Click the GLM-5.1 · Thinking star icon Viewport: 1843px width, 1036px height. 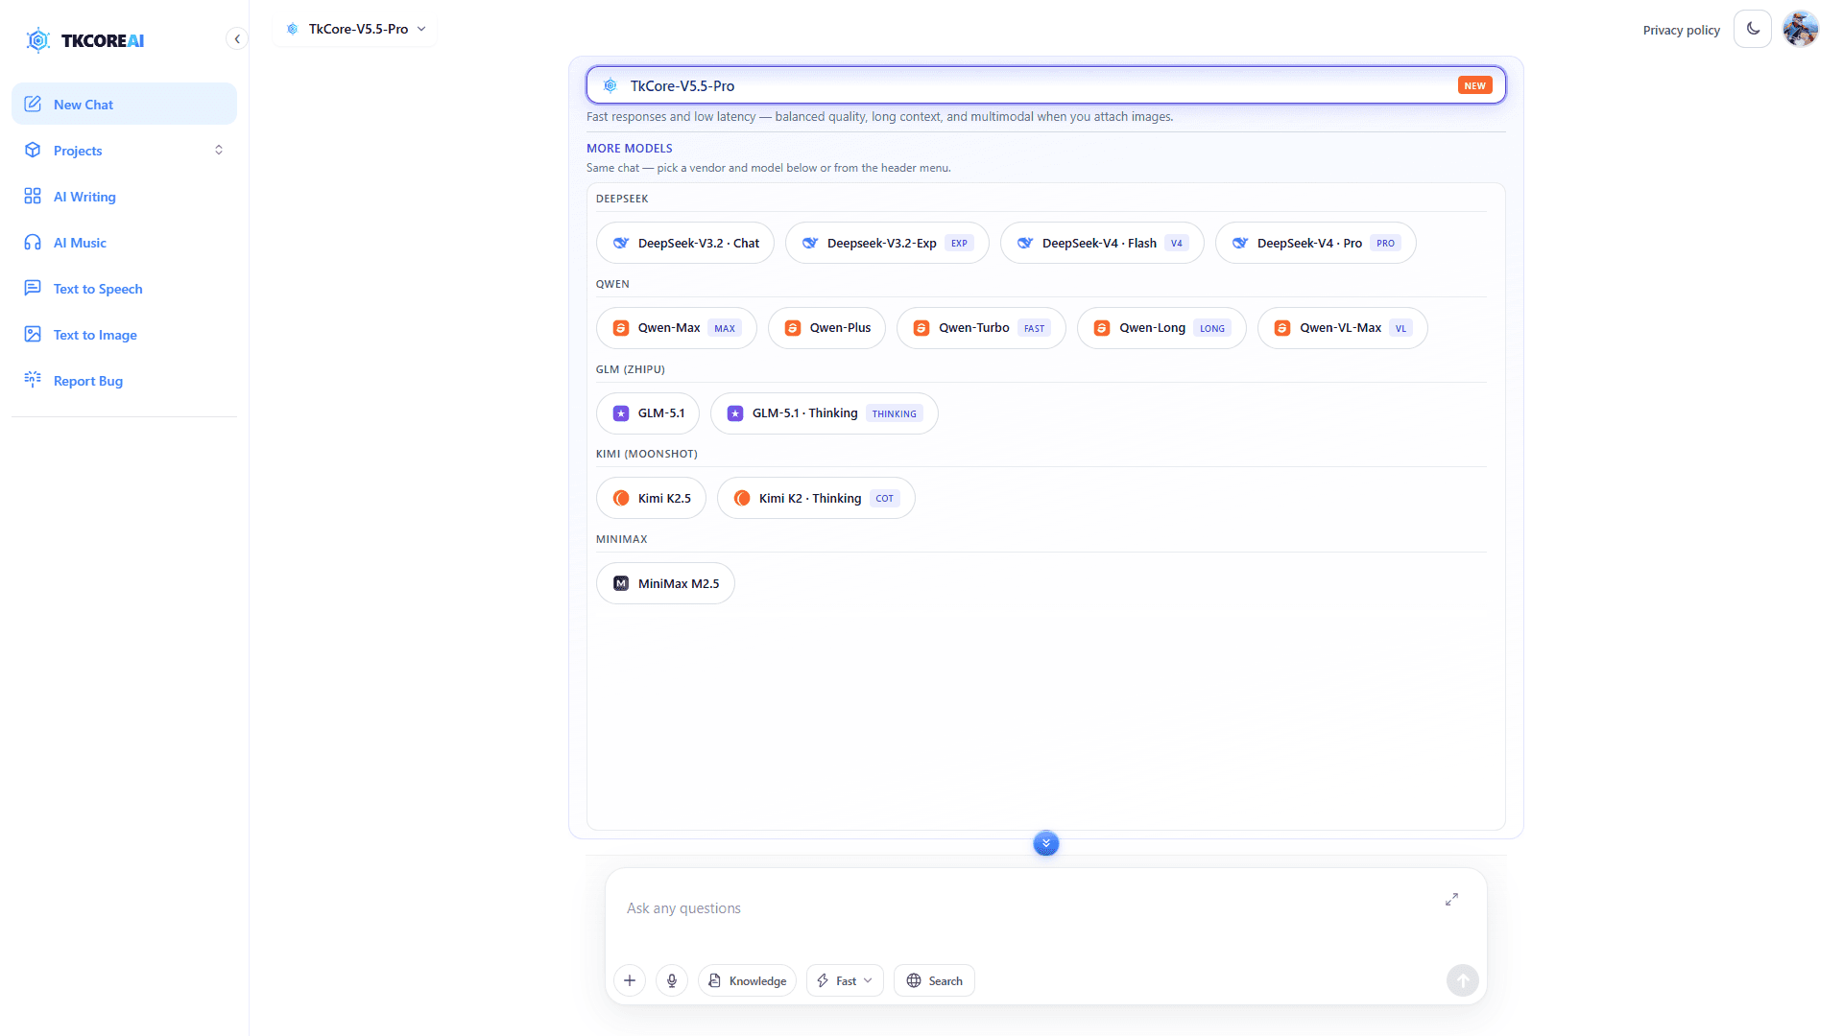(x=735, y=413)
